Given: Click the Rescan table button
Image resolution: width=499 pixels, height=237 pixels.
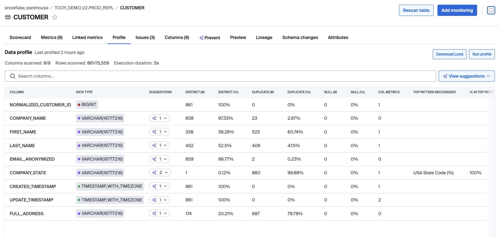Looking at the screenshot, I should (x=416, y=10).
